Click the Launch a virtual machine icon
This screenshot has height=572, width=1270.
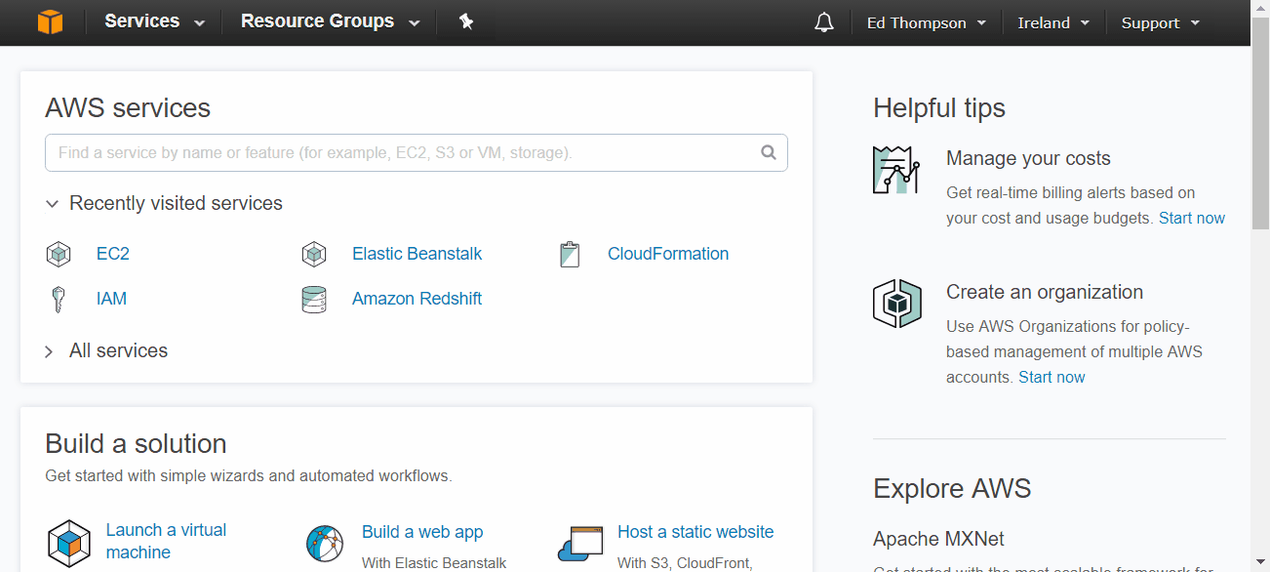pyautogui.click(x=68, y=544)
